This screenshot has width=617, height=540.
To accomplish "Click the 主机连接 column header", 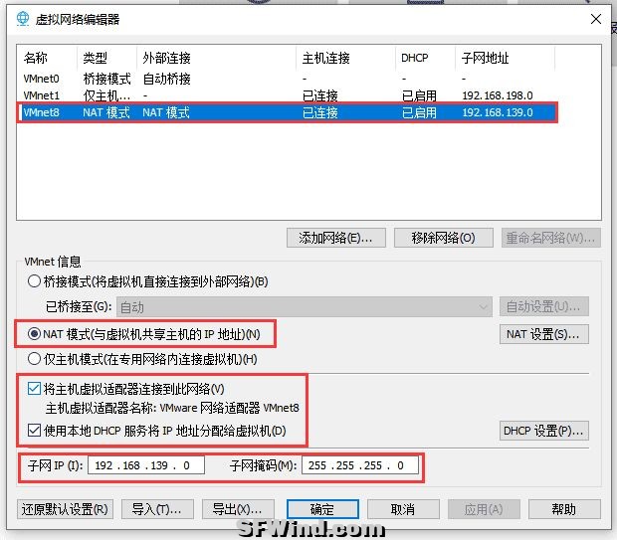I will coord(346,58).
